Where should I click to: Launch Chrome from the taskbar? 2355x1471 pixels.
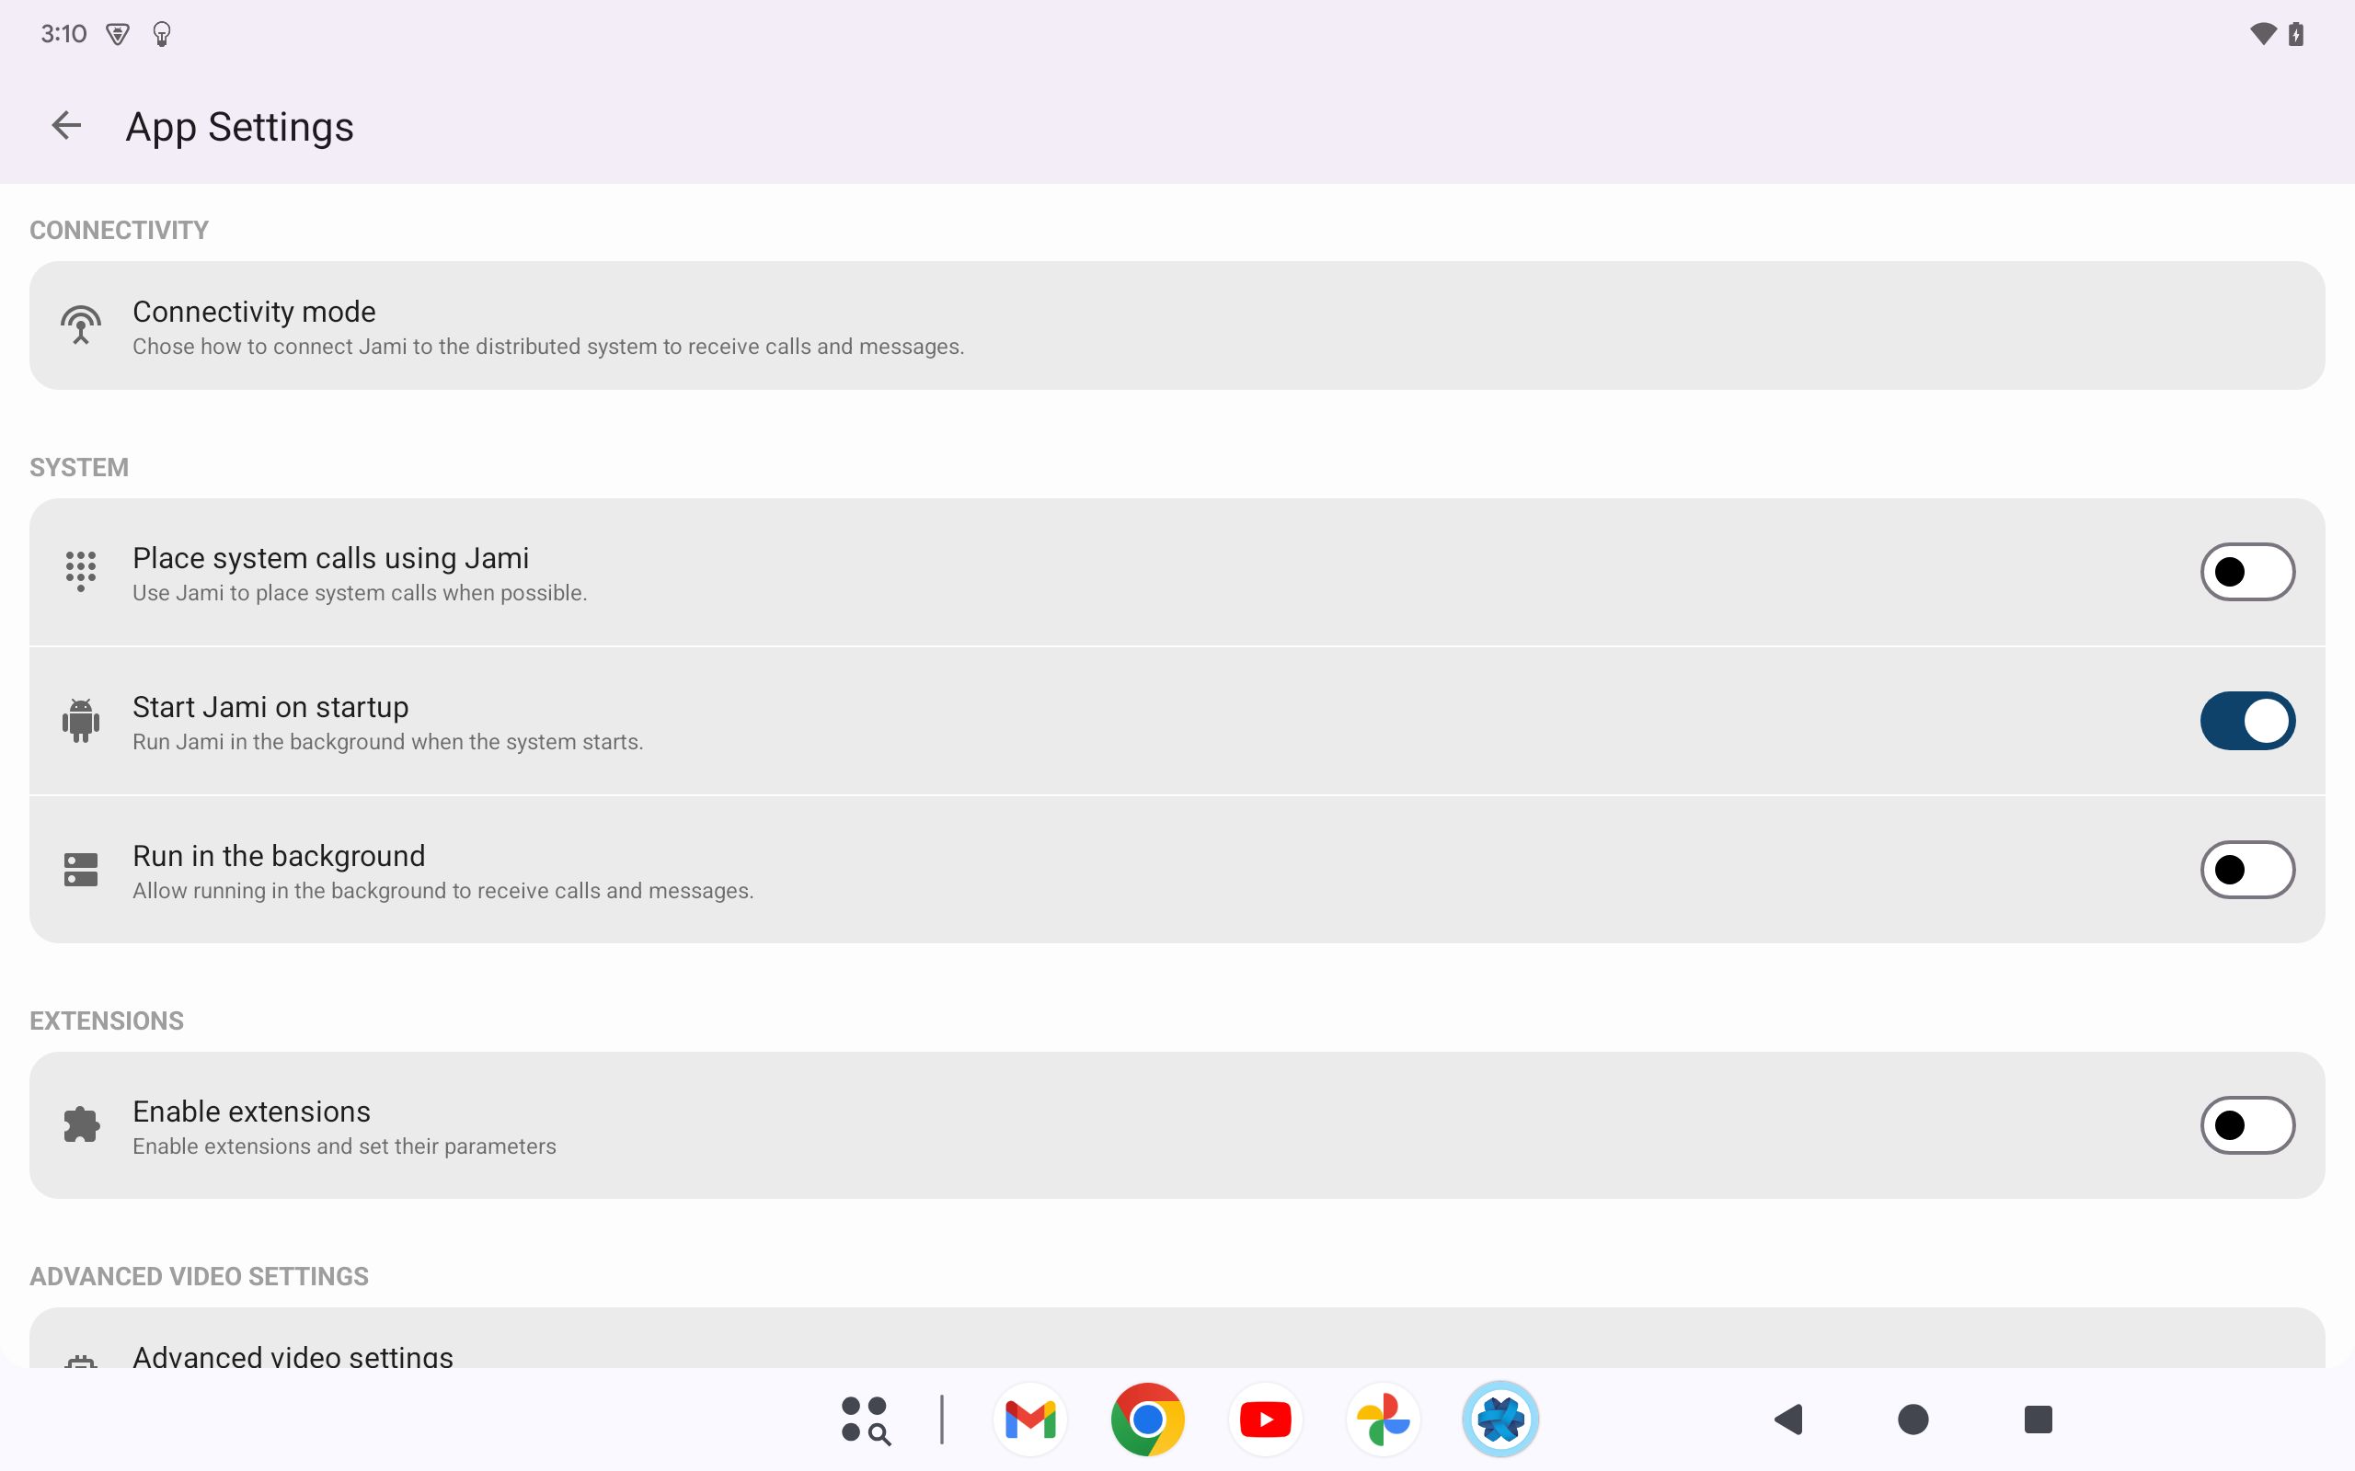[x=1147, y=1420]
